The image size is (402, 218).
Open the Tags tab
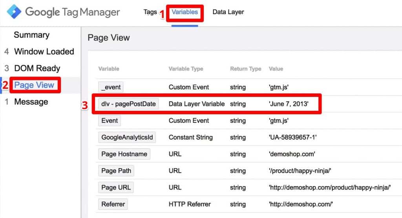click(x=150, y=12)
